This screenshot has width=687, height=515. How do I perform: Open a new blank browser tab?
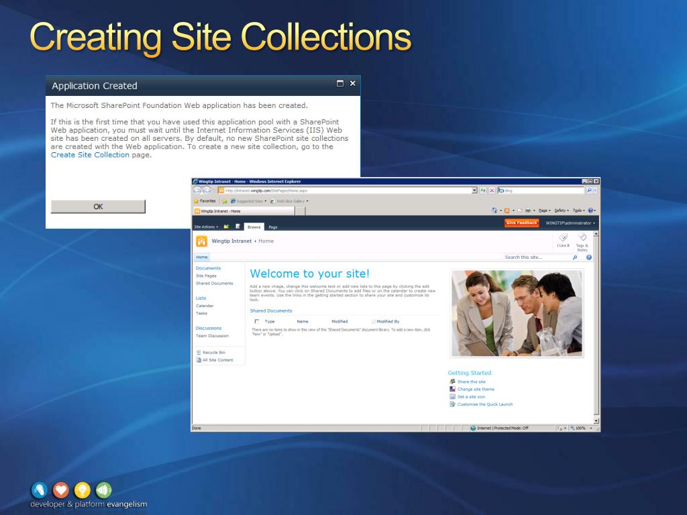pyautogui.click(x=300, y=211)
